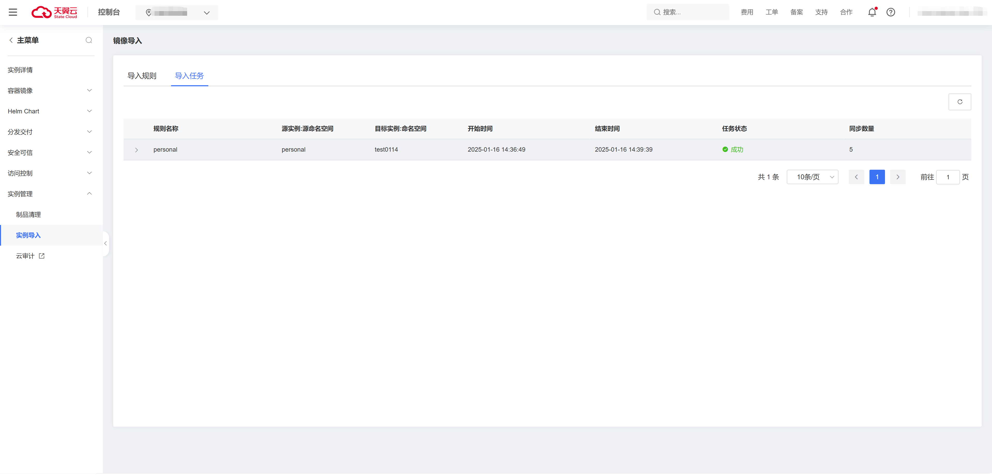992x475 pixels.
Task: Click the help question mark icon
Action: coord(890,12)
